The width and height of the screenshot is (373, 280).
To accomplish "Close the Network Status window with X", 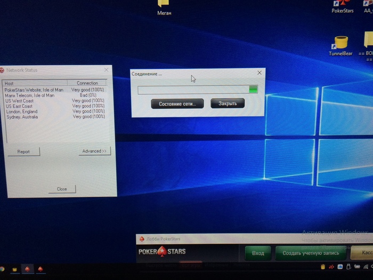I will (x=106, y=70).
